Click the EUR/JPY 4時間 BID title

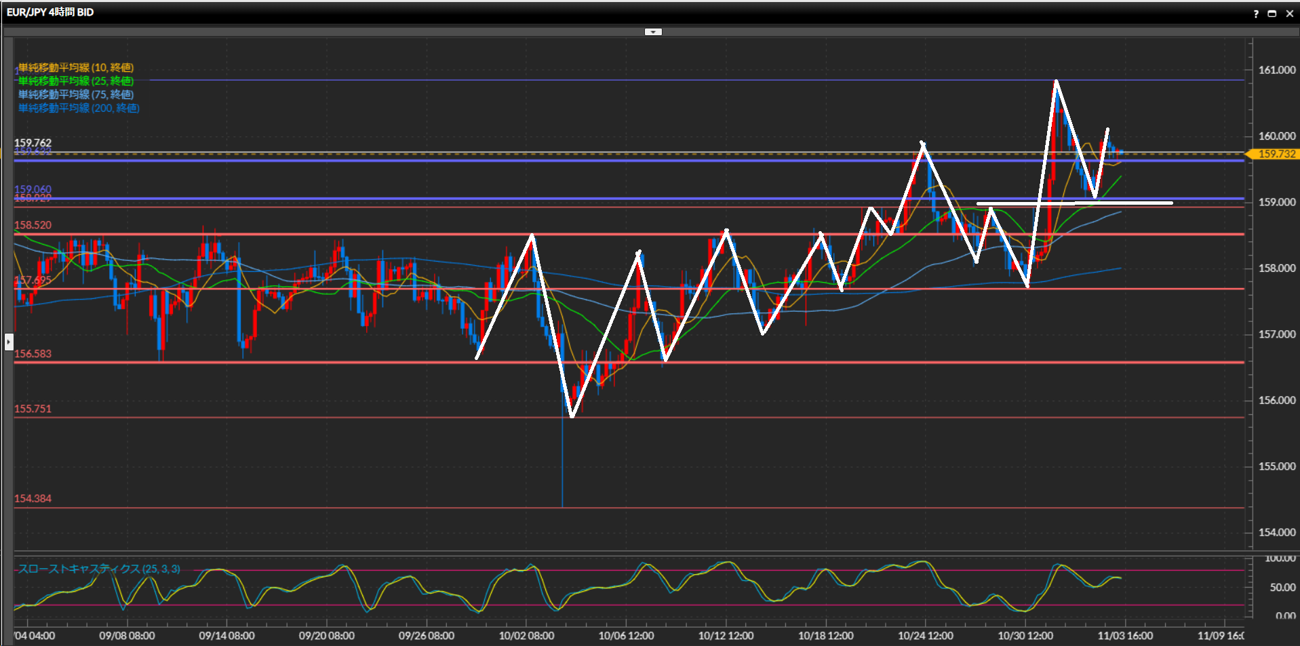(50, 12)
